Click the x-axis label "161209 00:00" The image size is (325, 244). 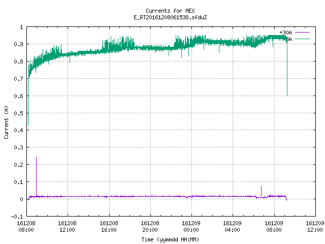point(191,226)
